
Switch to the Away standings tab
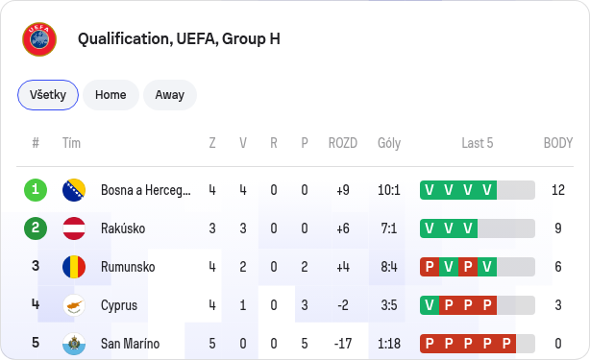[170, 95]
